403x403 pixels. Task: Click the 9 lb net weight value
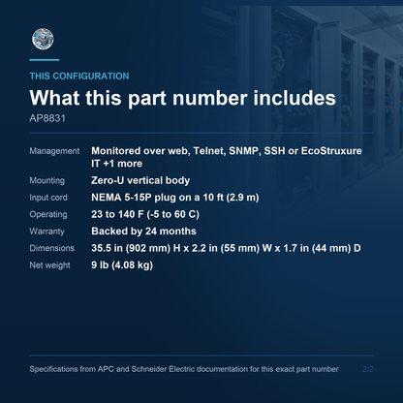(x=122, y=265)
